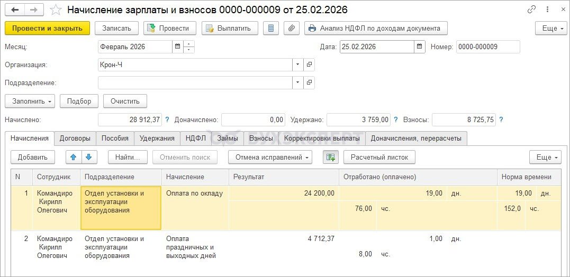Image resolution: width=570 pixels, height=277 pixels.
Task: Open Организация dropdown list
Action: coord(298,64)
